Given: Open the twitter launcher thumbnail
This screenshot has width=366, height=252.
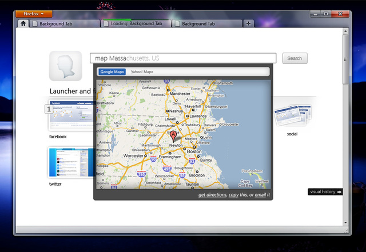Looking at the screenshot, I should pos(71,162).
